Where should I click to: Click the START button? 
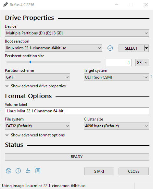pos(99,171)
